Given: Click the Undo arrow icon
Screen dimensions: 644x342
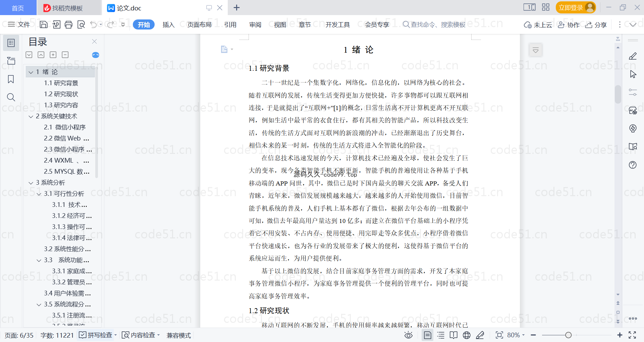Looking at the screenshot, I should point(94,24).
